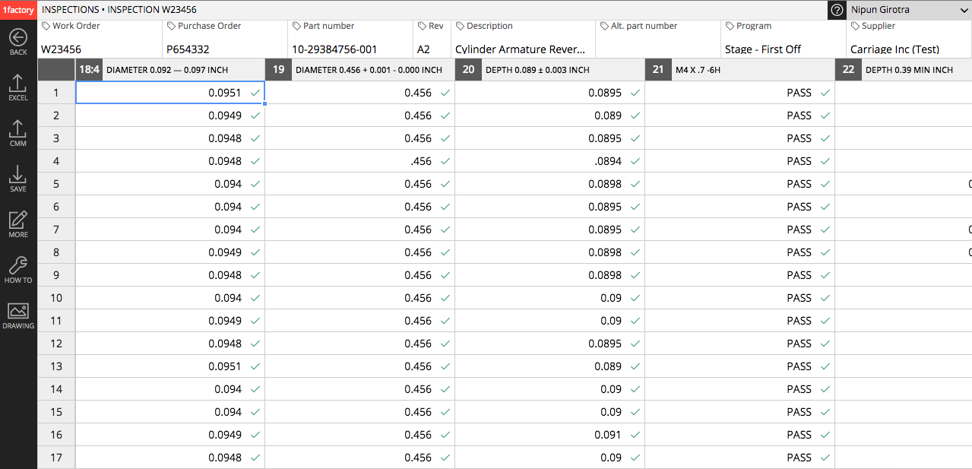Viewport: 972px width, 469px height.
Task: Export data with the Excel icon
Action: (18, 84)
